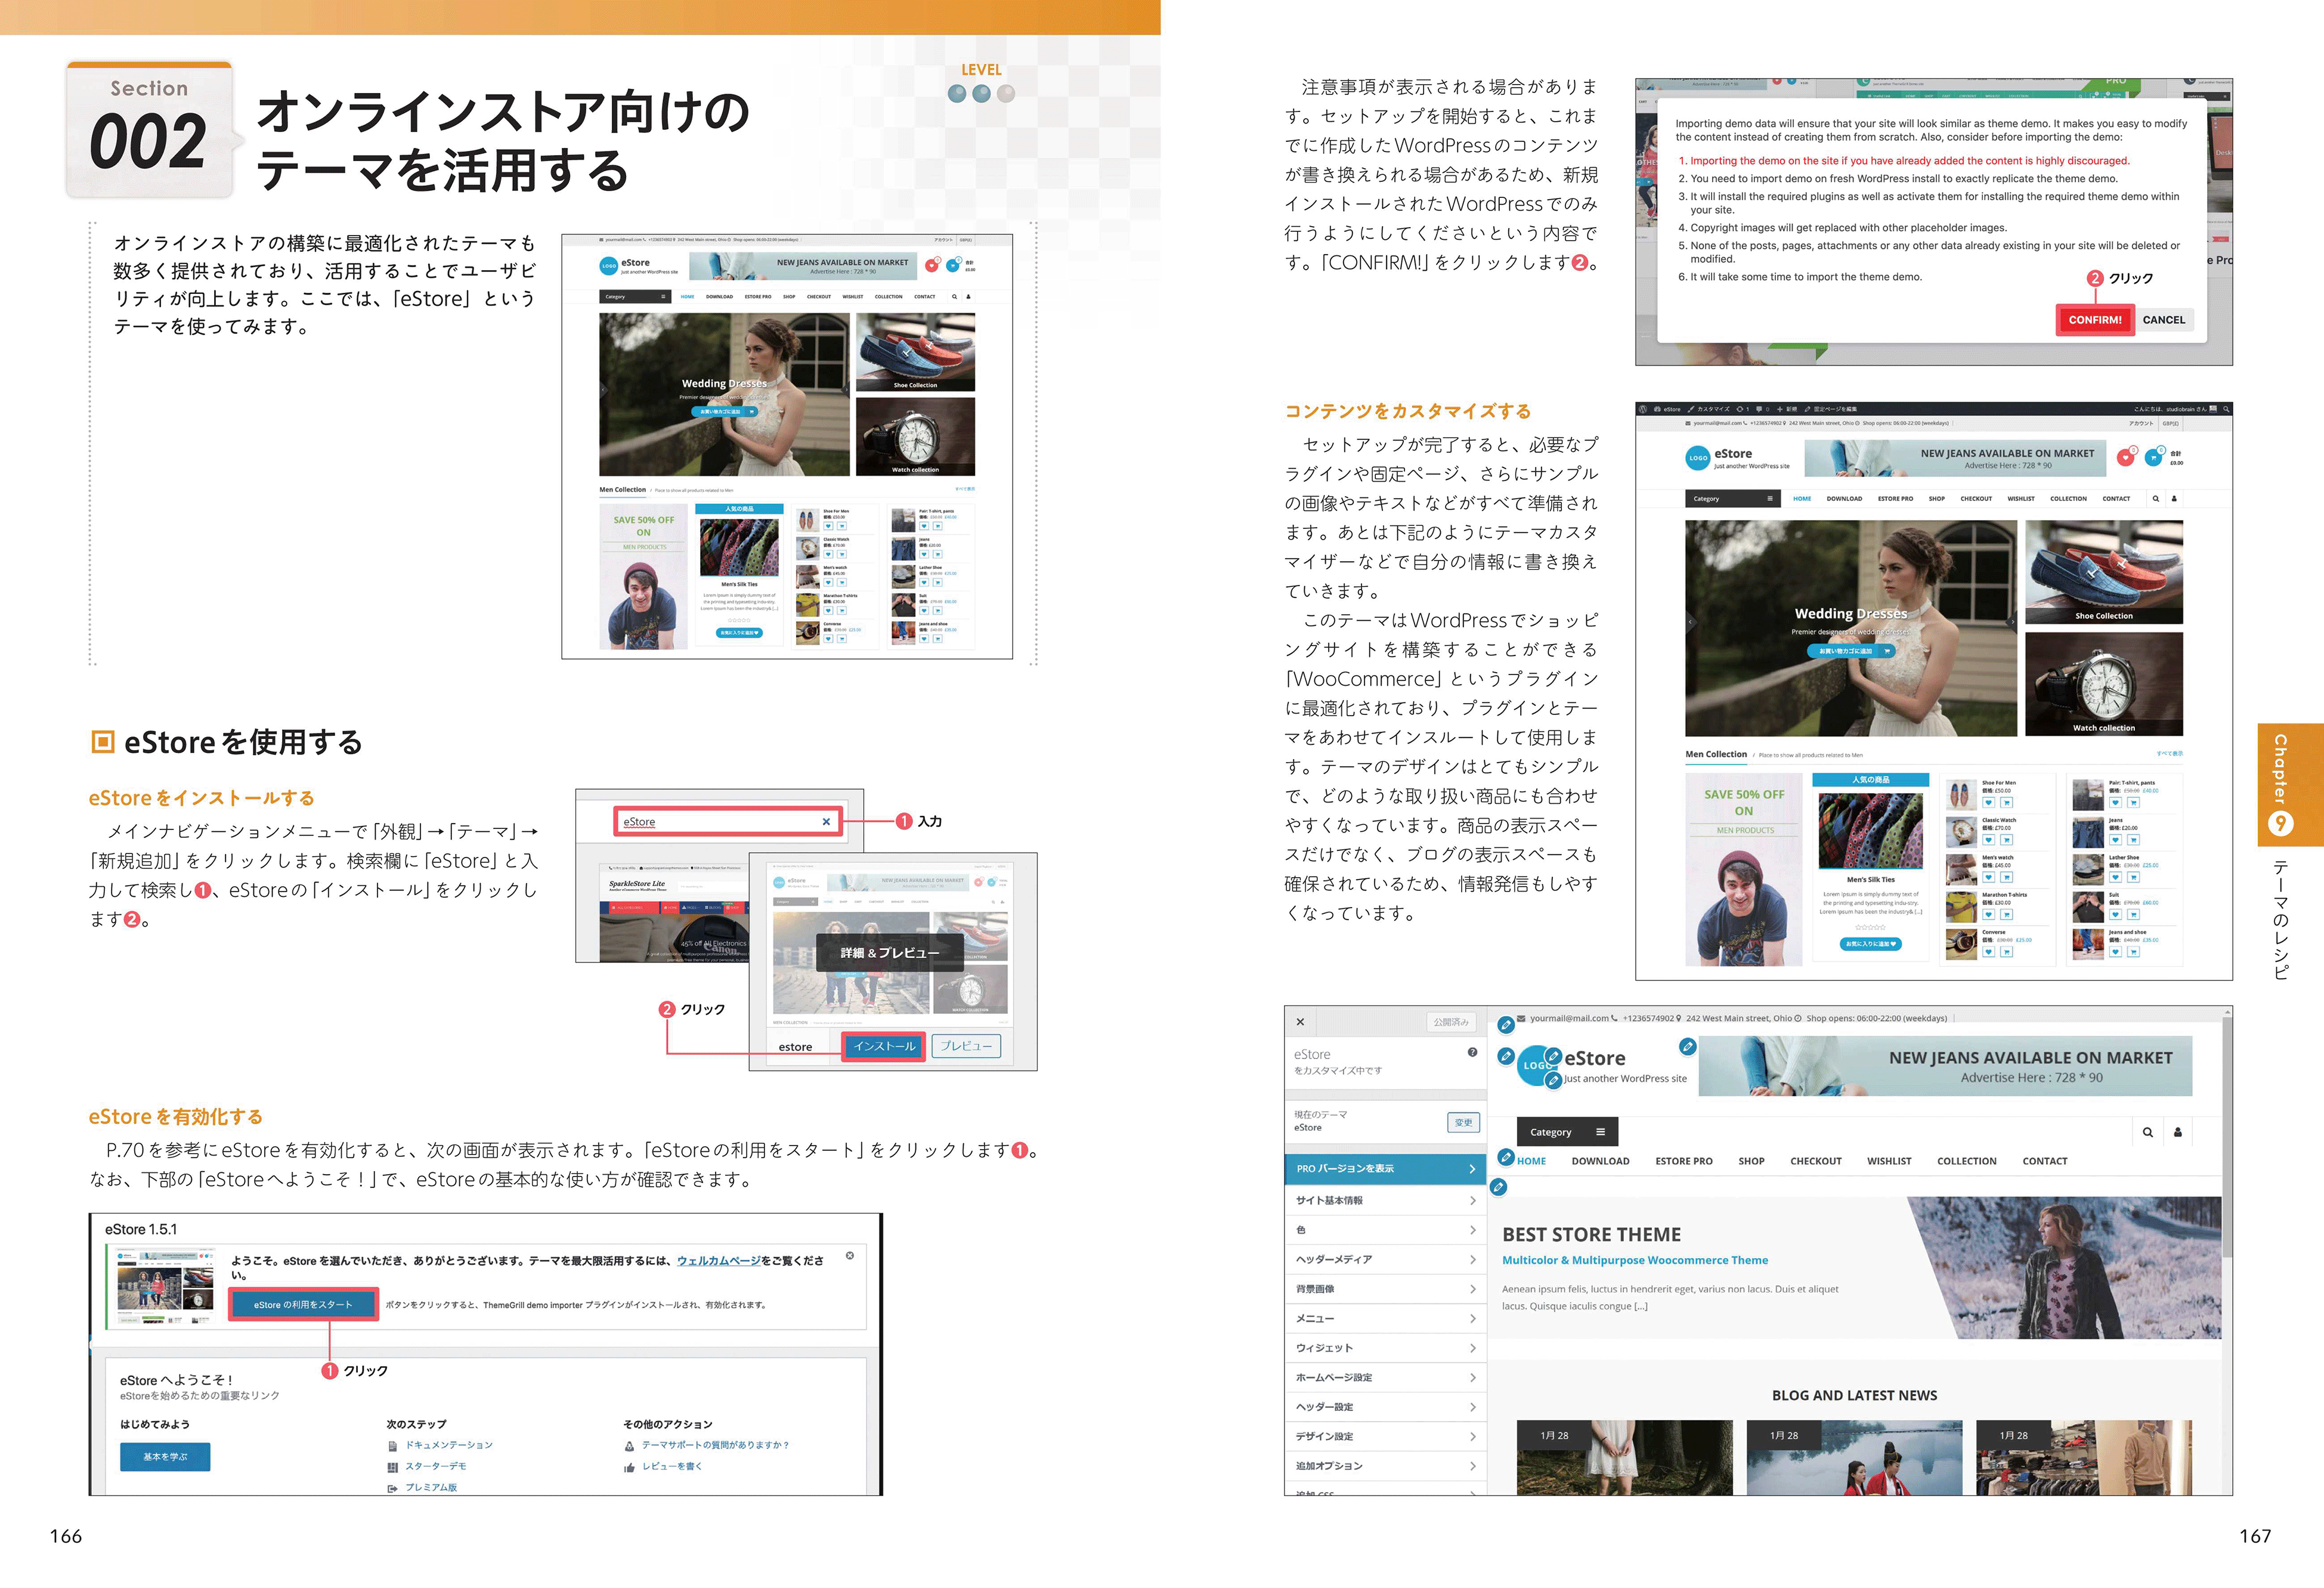
Task: Click the 変更 theme button
Action: 1463,1122
